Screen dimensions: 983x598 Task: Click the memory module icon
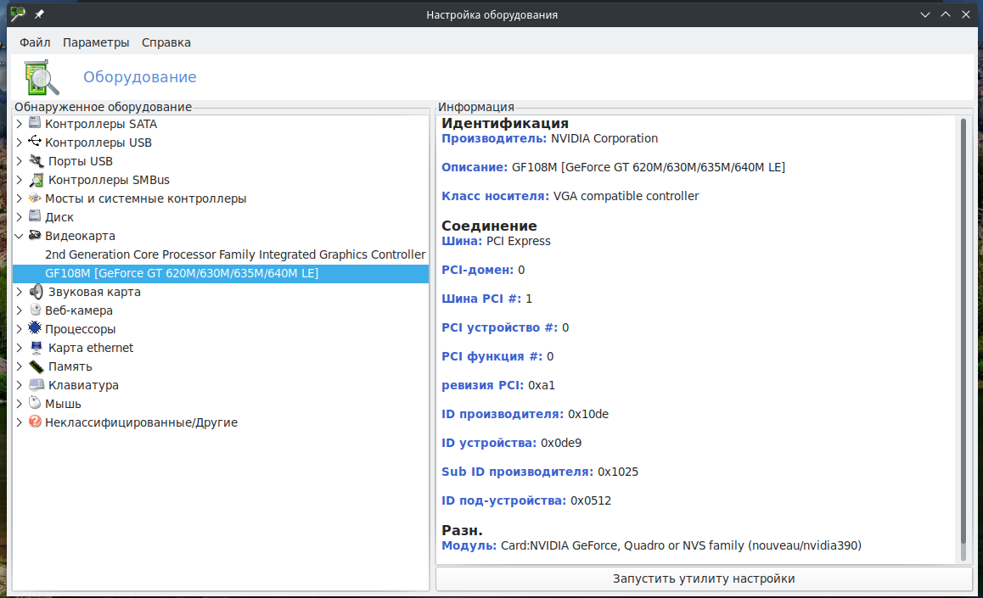37,366
